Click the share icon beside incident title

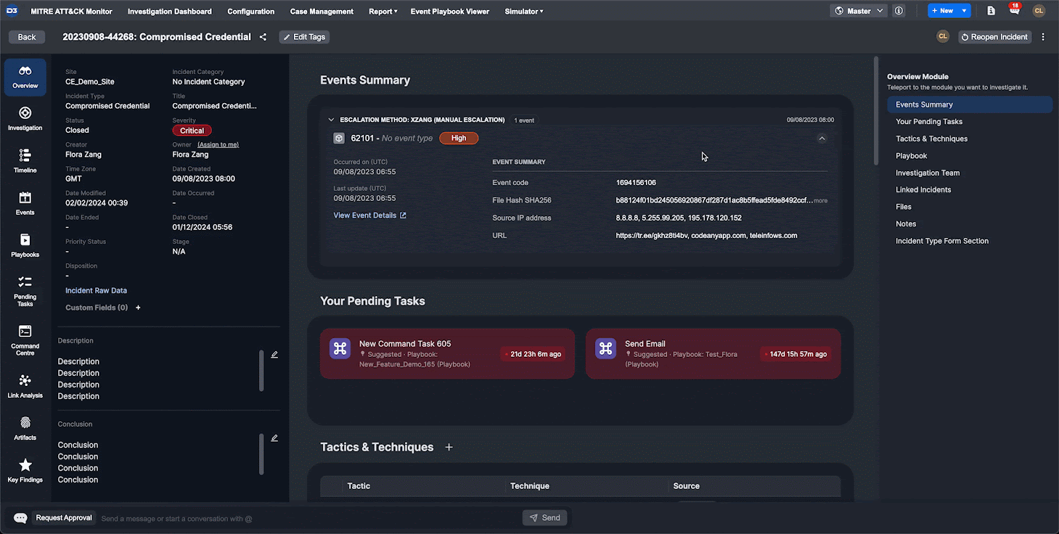263,37
